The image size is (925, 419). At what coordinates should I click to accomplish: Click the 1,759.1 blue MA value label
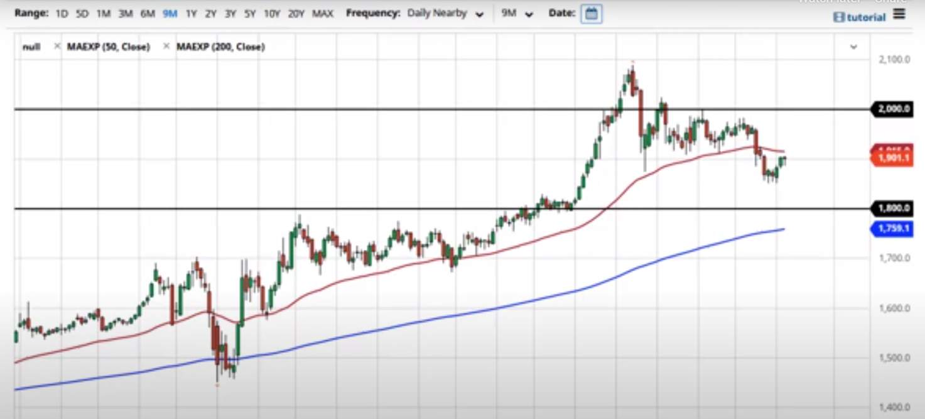(891, 229)
